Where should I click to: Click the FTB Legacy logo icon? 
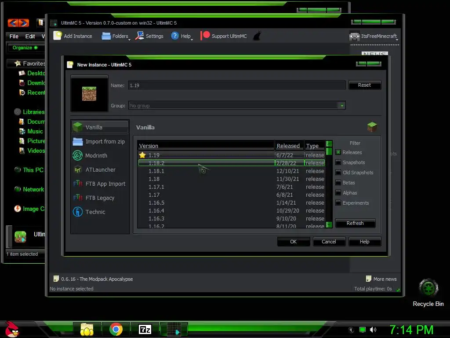tap(77, 198)
